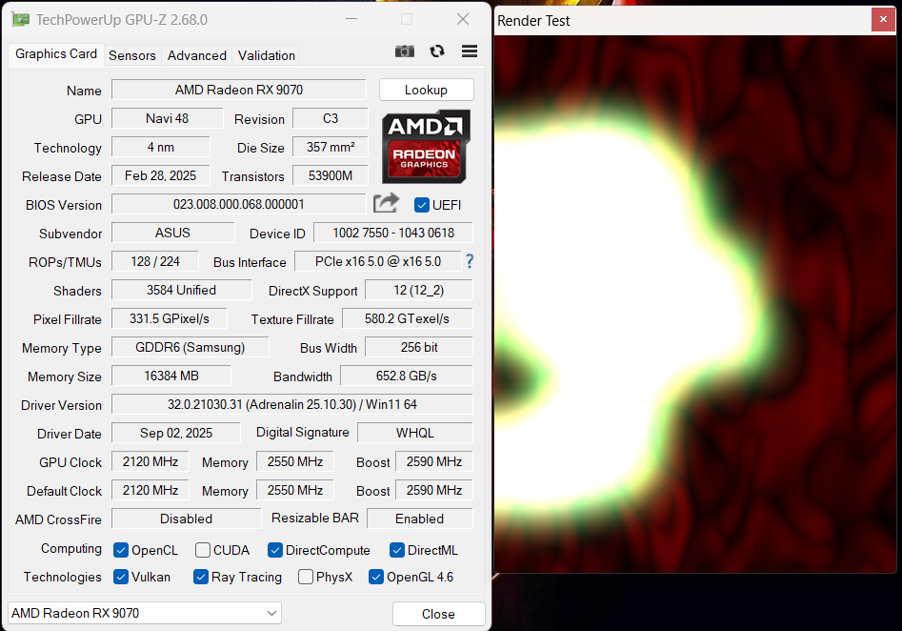Enable the CUDA checkbox

coord(202,550)
